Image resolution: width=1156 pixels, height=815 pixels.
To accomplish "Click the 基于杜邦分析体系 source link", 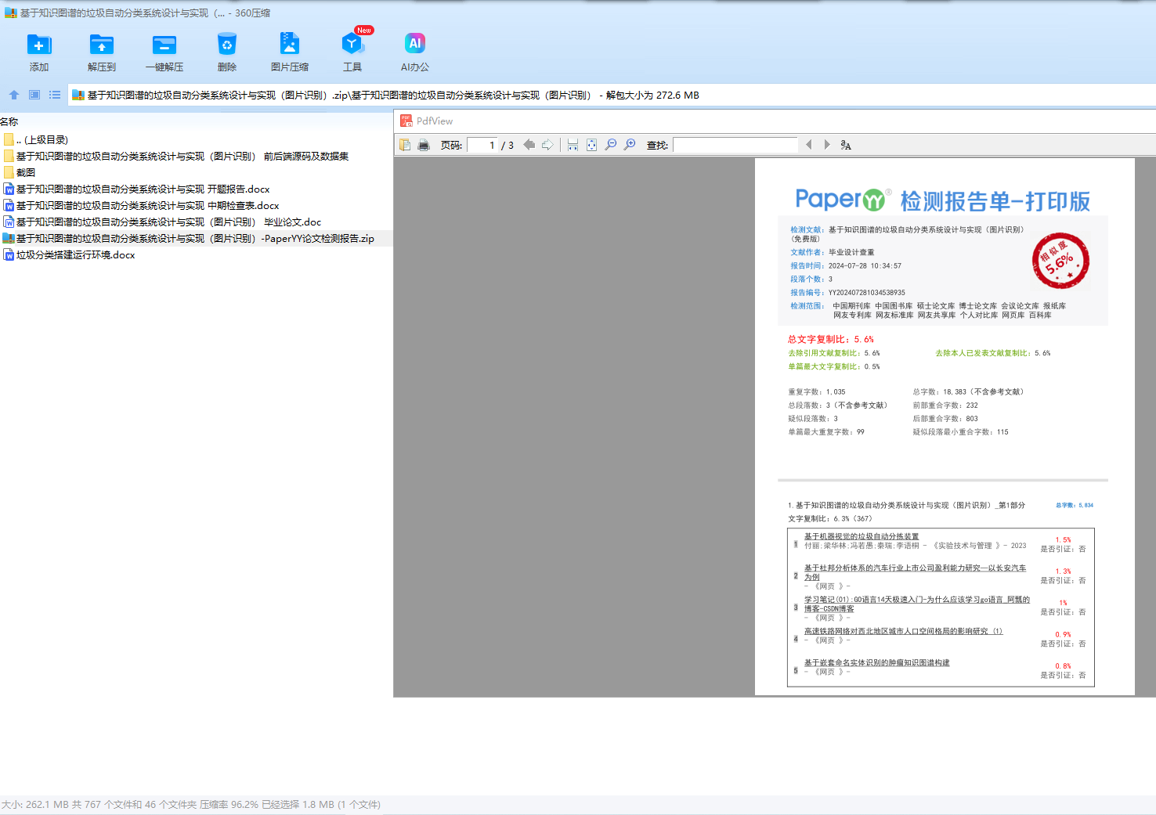I will pyautogui.click(x=915, y=572).
